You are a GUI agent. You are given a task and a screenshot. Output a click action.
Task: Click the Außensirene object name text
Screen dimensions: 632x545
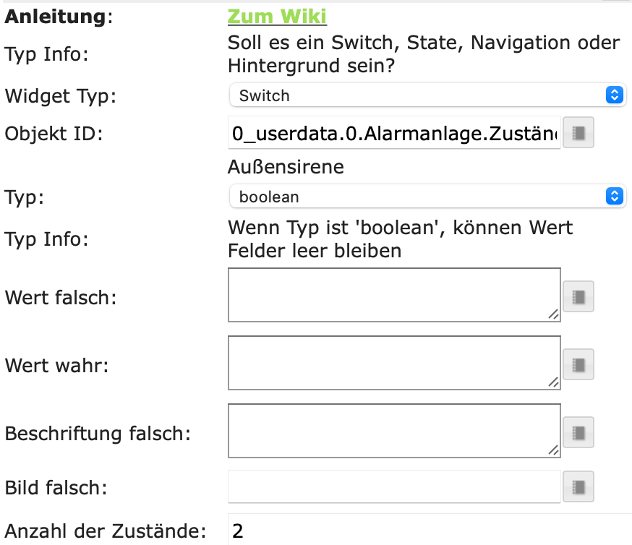tap(286, 168)
